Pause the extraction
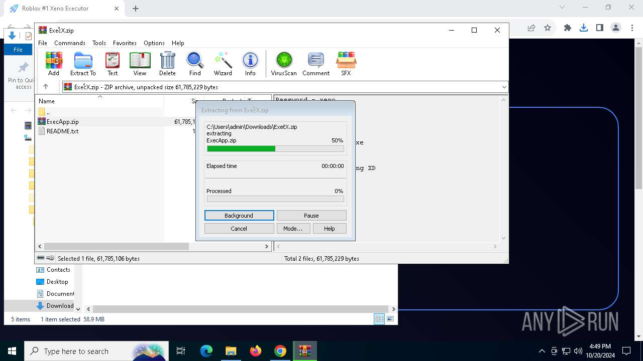 click(x=311, y=216)
